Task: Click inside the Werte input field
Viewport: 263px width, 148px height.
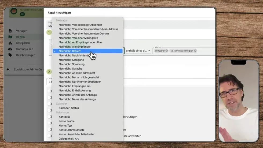Action: click(x=205, y=51)
